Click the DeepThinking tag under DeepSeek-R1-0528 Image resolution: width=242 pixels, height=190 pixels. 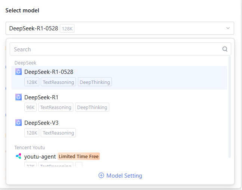(x=95, y=82)
